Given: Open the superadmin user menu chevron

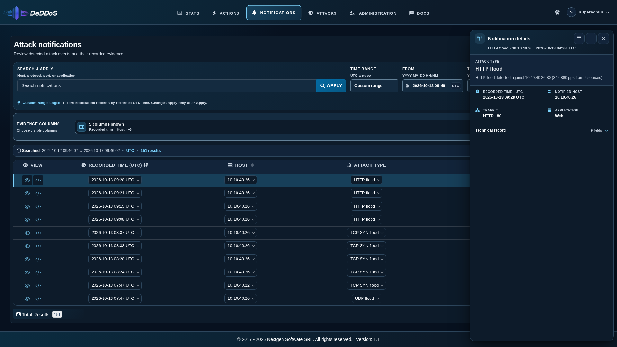Looking at the screenshot, I should [x=608, y=13].
